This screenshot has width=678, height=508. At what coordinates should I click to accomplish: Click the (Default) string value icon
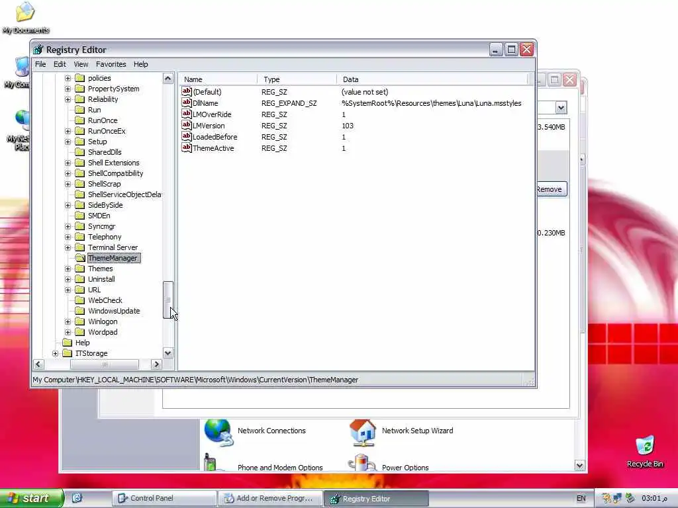pyautogui.click(x=186, y=91)
